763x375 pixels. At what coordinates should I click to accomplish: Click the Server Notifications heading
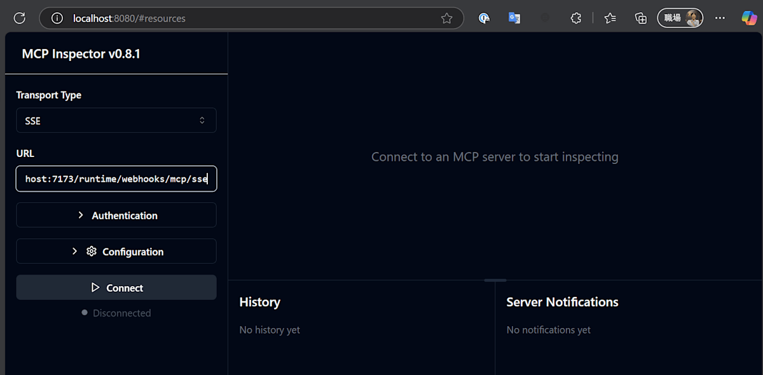pyautogui.click(x=562, y=302)
